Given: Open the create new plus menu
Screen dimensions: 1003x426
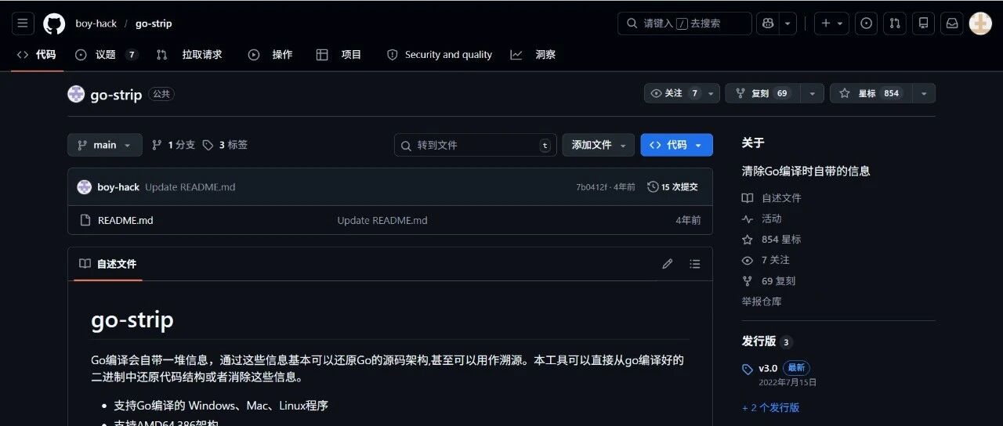Looking at the screenshot, I should 831,23.
